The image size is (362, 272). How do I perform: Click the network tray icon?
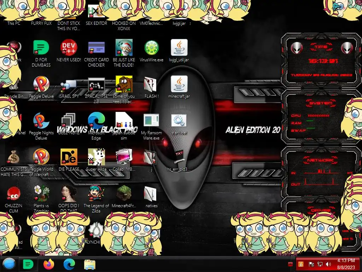(x=320, y=264)
